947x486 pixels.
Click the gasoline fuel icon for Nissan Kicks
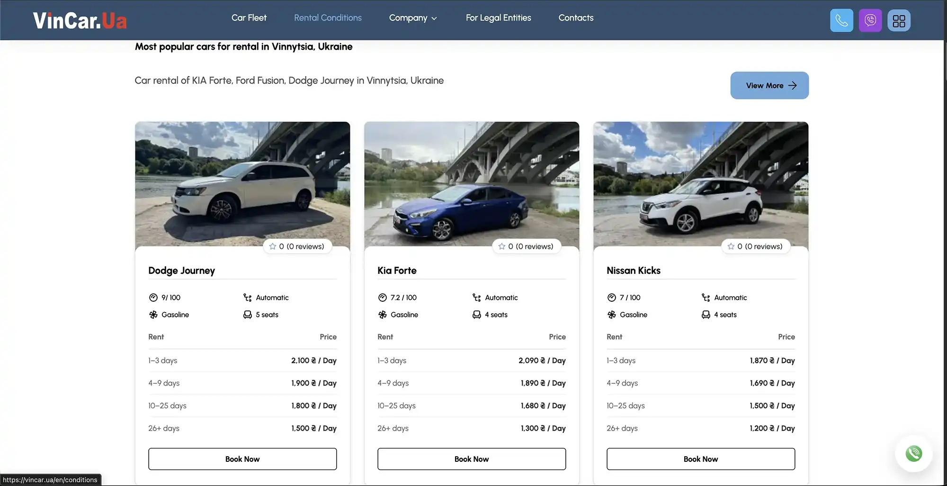pyautogui.click(x=612, y=315)
